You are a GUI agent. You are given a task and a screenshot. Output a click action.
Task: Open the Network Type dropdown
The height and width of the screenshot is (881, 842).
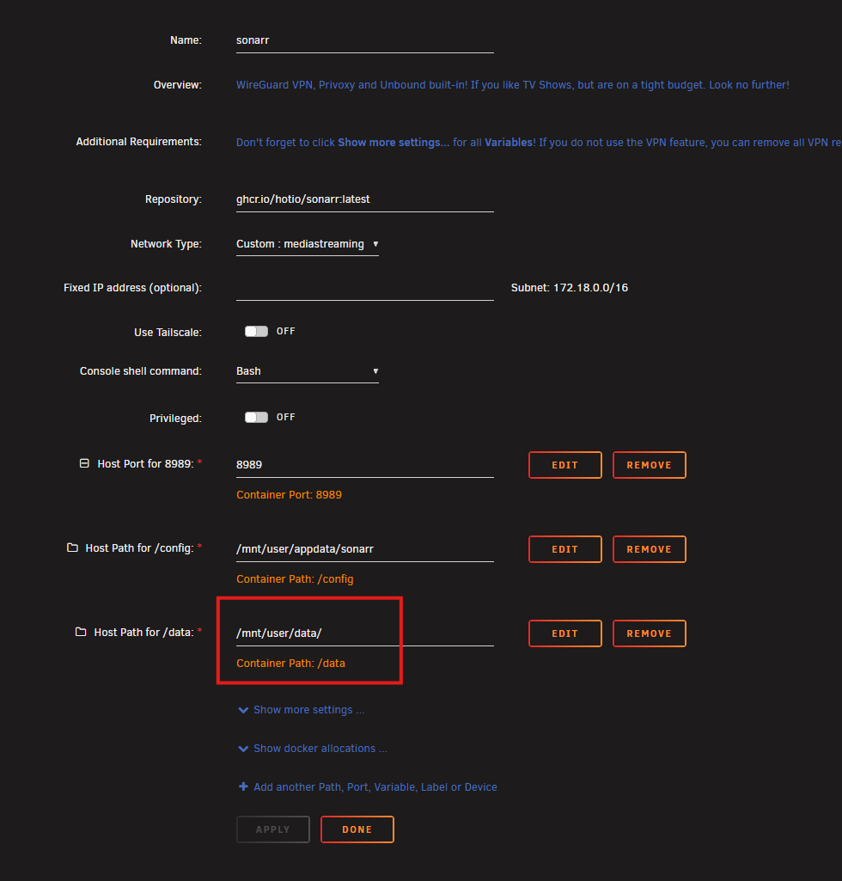307,244
